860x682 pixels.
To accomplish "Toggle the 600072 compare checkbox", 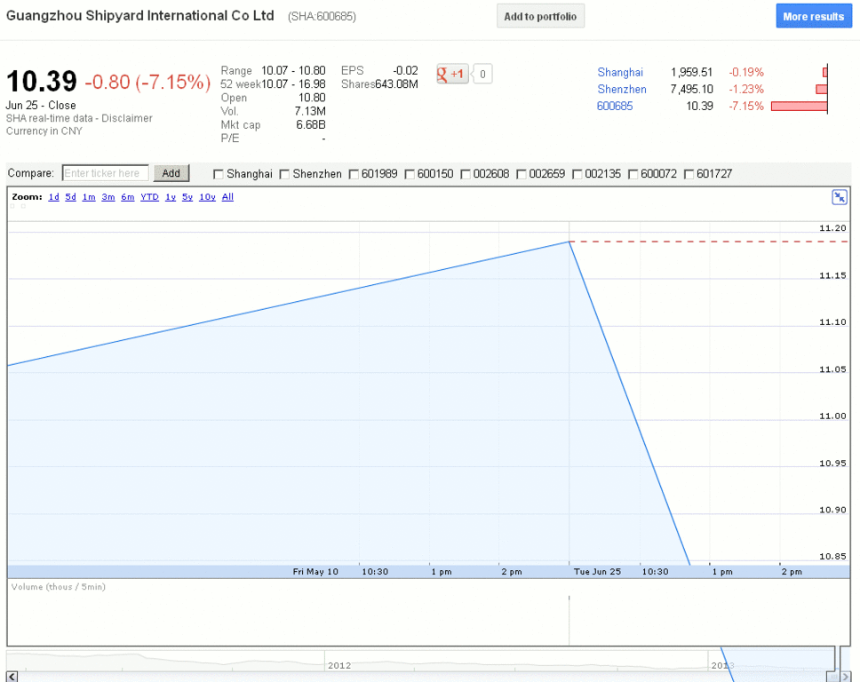I will [x=633, y=174].
